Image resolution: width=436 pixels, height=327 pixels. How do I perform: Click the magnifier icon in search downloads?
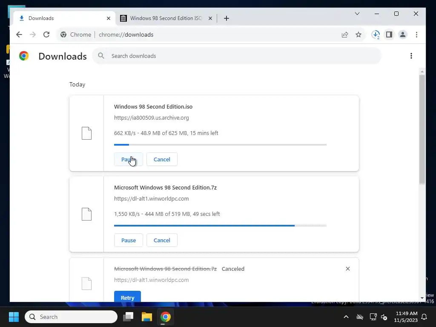[x=101, y=56]
